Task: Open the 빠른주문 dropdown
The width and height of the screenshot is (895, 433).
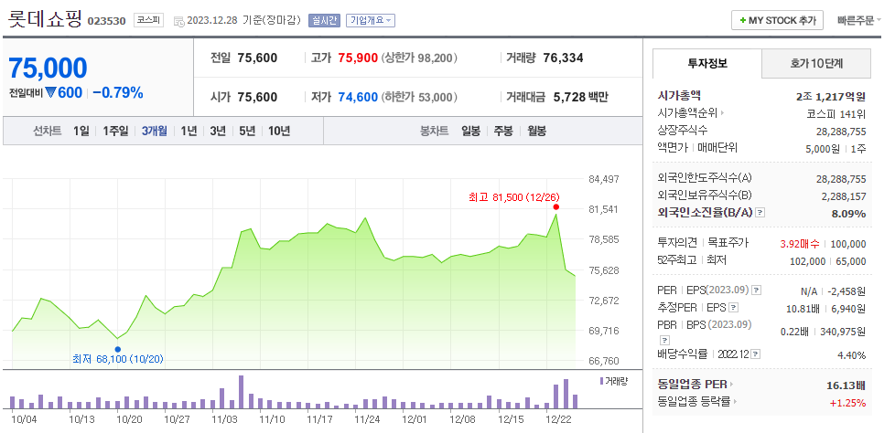Action: (x=858, y=20)
